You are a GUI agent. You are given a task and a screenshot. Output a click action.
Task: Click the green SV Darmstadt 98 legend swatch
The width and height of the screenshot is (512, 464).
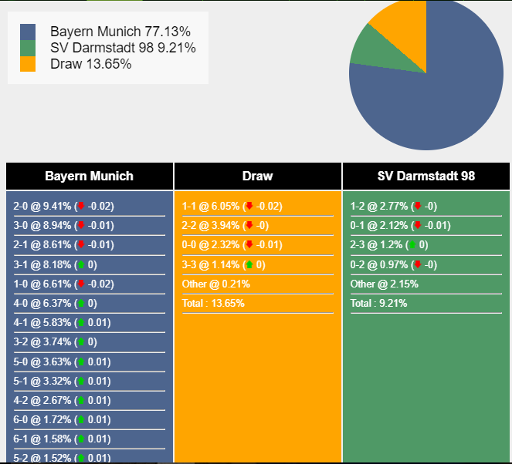point(28,48)
